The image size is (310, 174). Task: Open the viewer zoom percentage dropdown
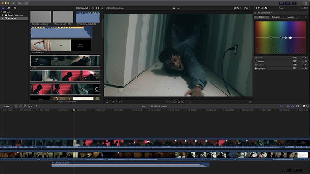coord(237,8)
